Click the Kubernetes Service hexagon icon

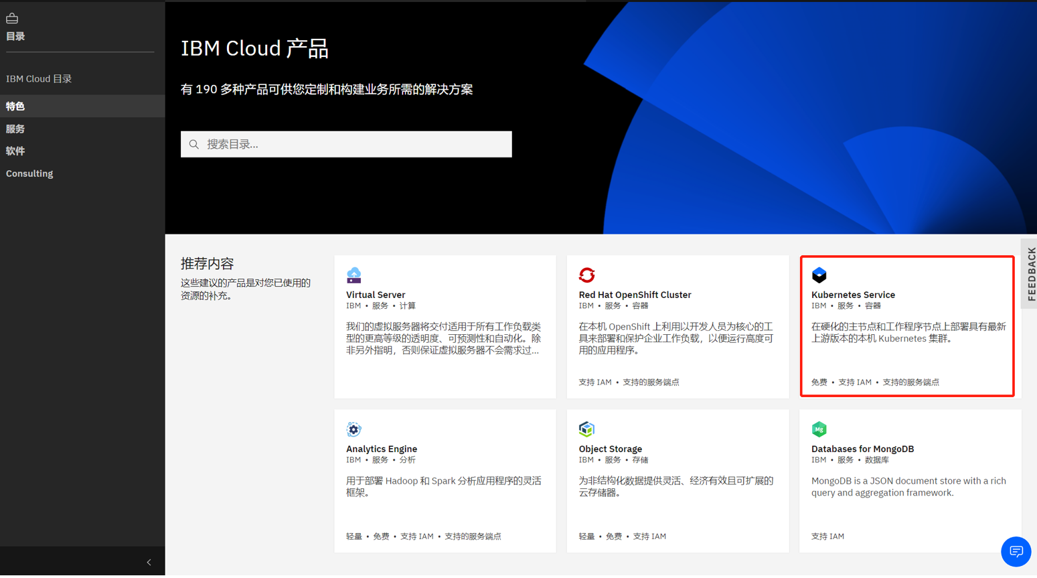819,275
